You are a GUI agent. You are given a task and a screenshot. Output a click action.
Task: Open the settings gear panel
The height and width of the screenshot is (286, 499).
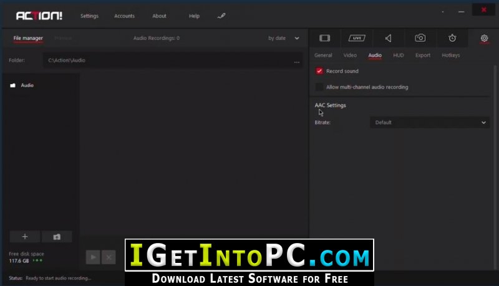484,38
